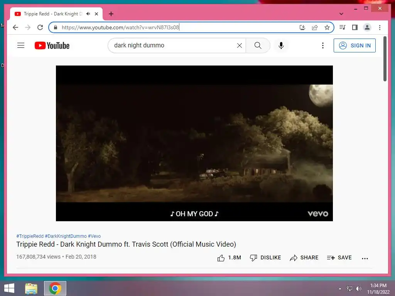Image resolution: width=395 pixels, height=296 pixels.
Task: Select the Trippie Redd - Dark Knight tab
Action: click(52, 14)
